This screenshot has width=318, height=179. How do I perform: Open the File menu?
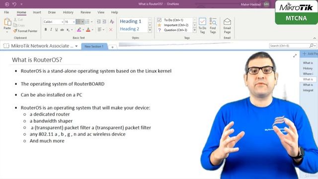[6, 12]
